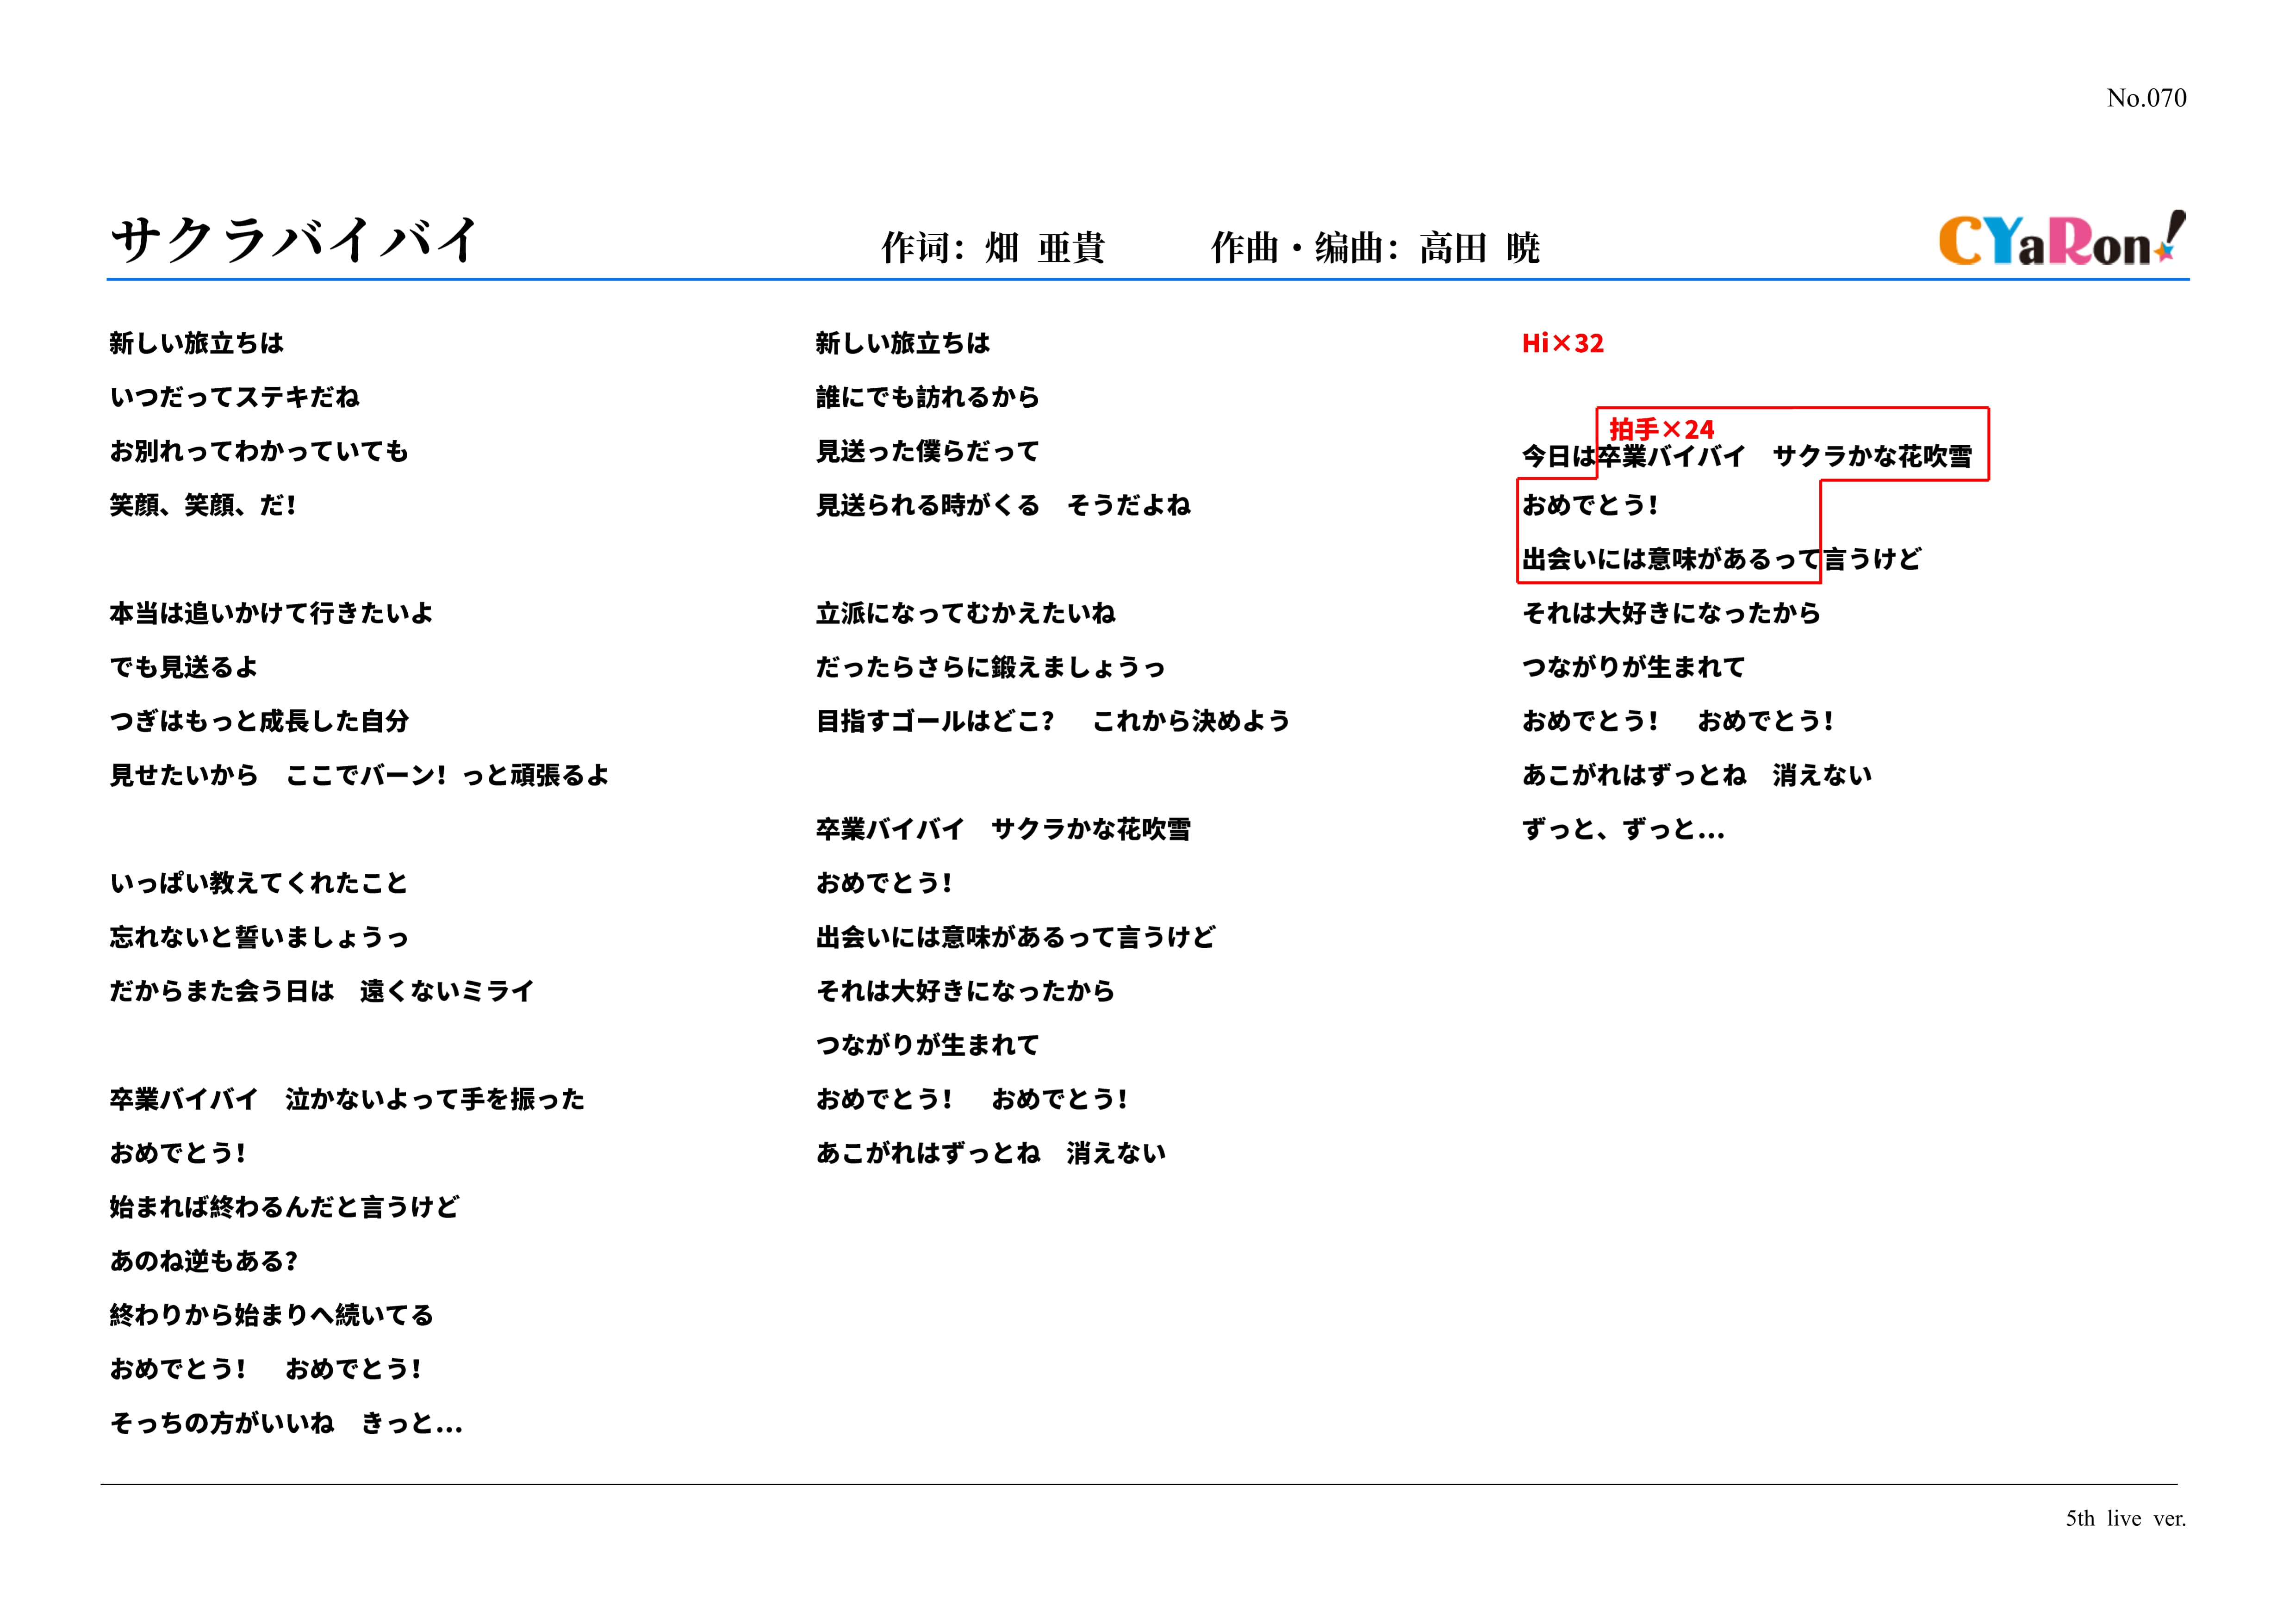Click the red 拍手×24 annotation
Screen dimensions: 2296x1623
(x=1661, y=429)
